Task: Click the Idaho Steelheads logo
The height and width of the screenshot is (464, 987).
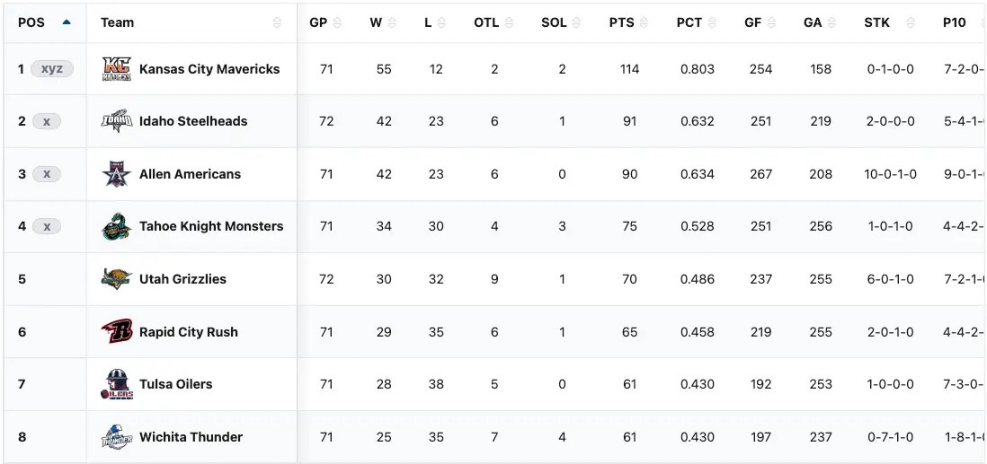Action: [117, 121]
